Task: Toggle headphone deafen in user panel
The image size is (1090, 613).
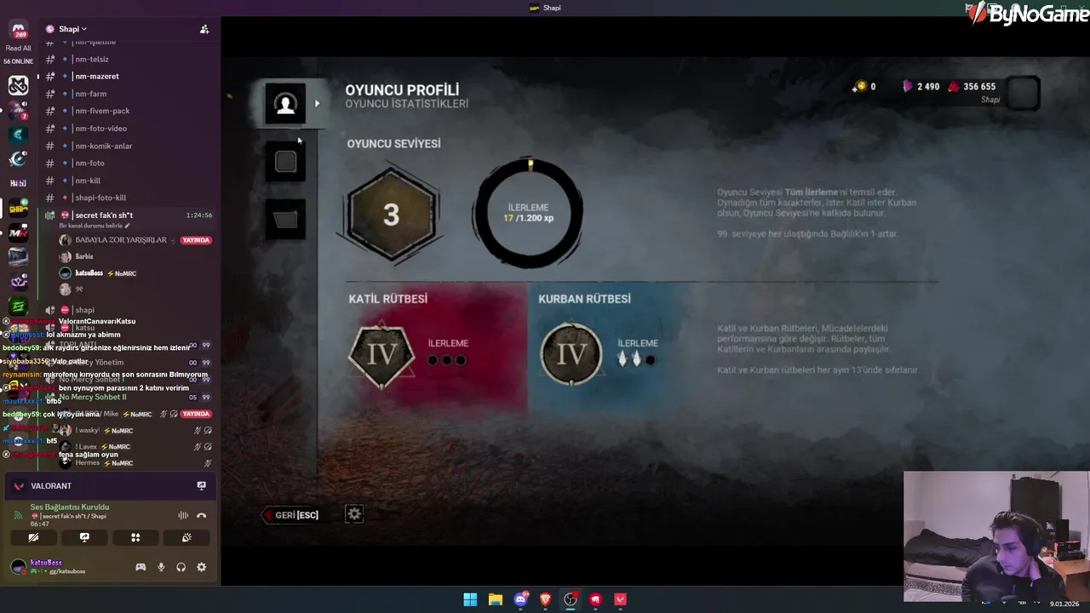Action: pos(181,567)
